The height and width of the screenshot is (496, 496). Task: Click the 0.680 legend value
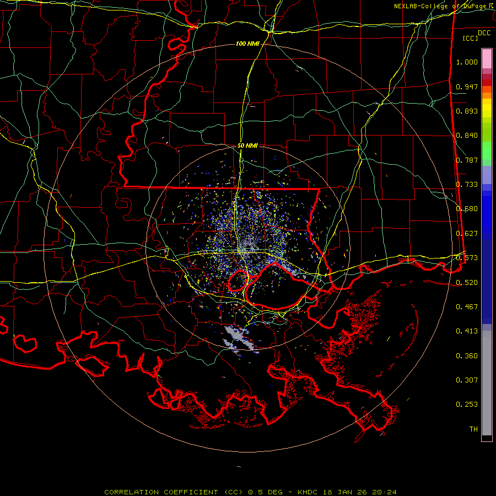click(467, 208)
